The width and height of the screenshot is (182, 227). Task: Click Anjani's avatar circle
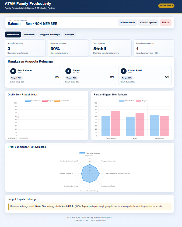tap(68, 71)
